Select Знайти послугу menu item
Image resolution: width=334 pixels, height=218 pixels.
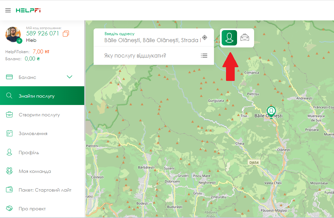pyautogui.click(x=36, y=96)
